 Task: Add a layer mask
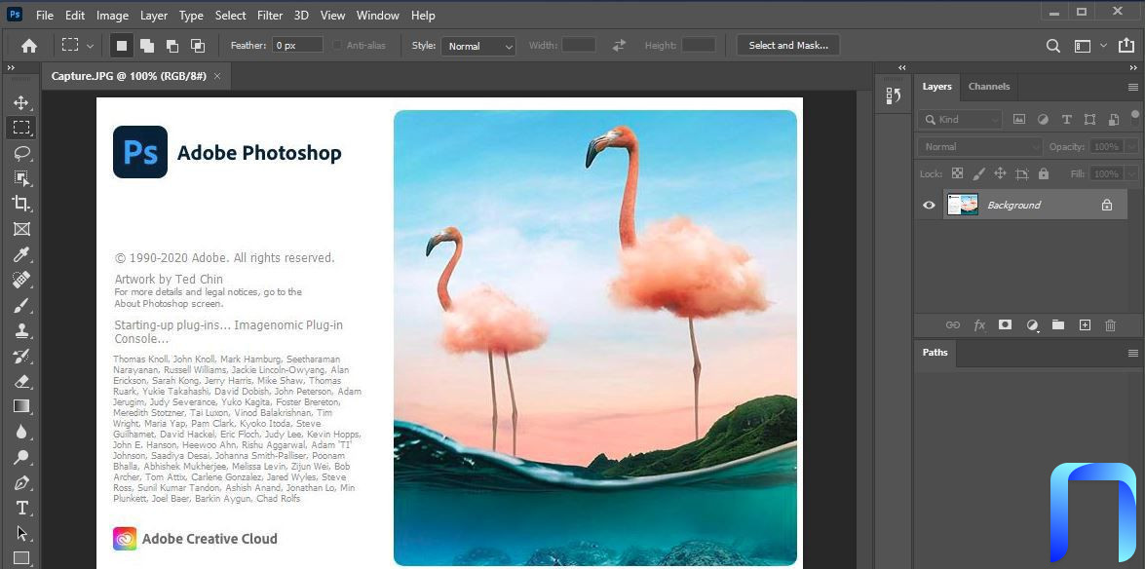coord(1006,325)
